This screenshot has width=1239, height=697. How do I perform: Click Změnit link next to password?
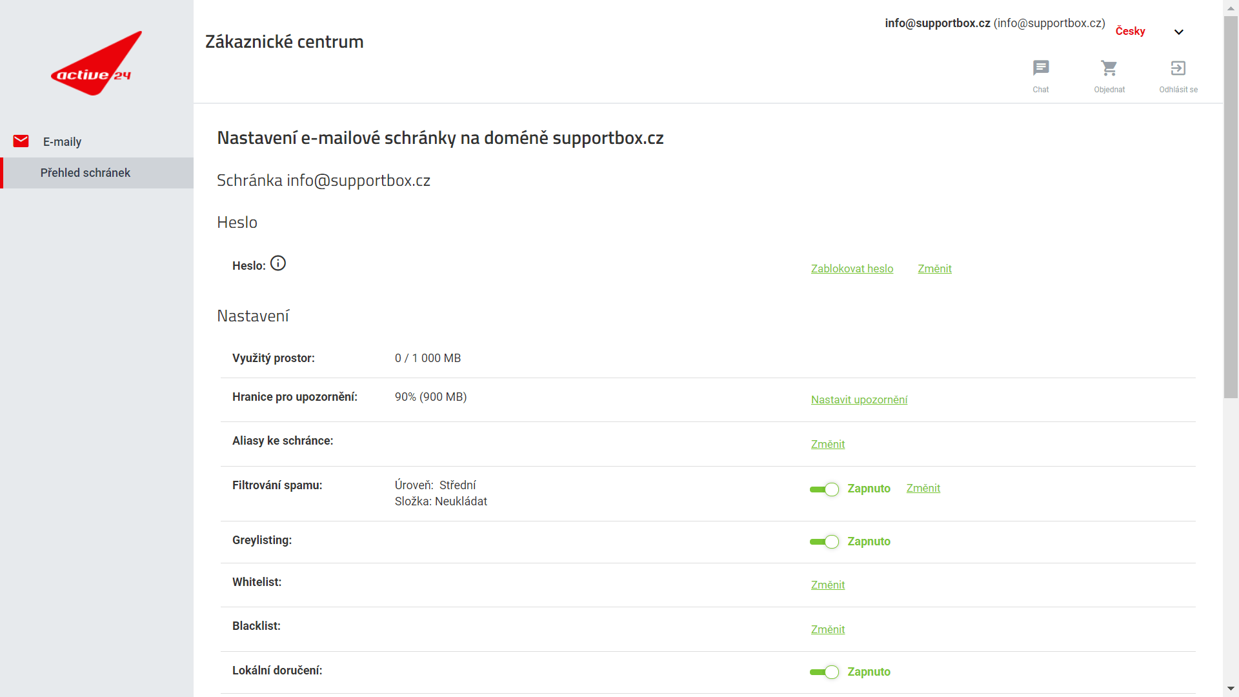click(x=934, y=269)
